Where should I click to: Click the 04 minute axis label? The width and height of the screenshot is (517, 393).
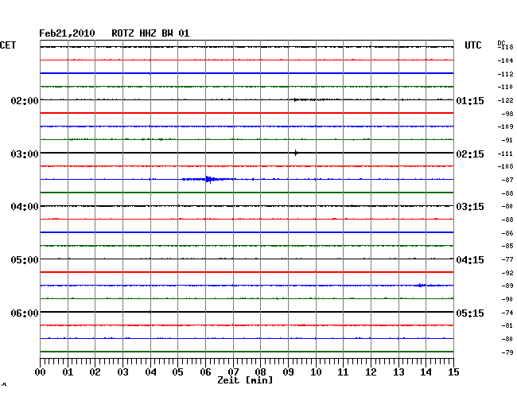[x=150, y=372]
